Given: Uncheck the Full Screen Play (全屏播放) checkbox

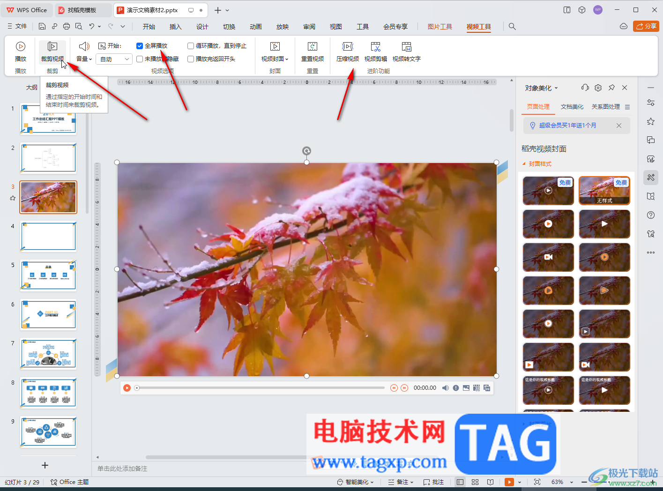Looking at the screenshot, I should tap(140, 46).
